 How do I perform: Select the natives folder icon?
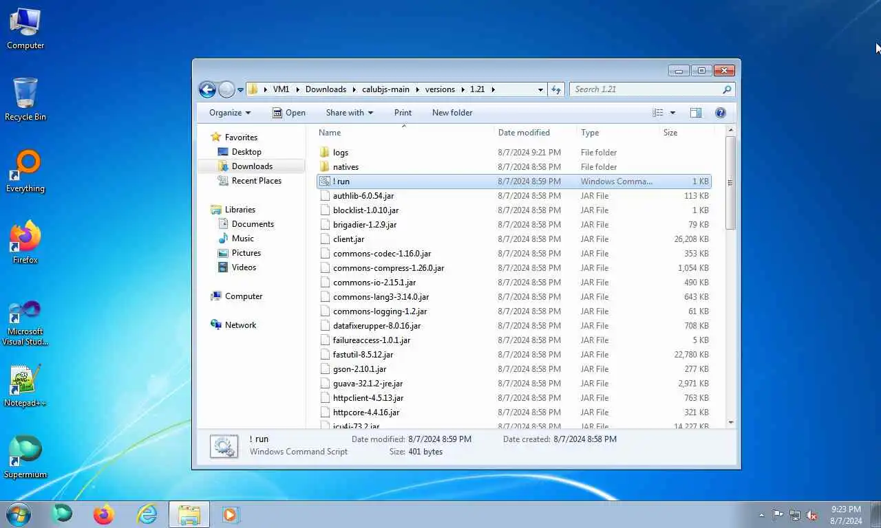click(x=325, y=167)
